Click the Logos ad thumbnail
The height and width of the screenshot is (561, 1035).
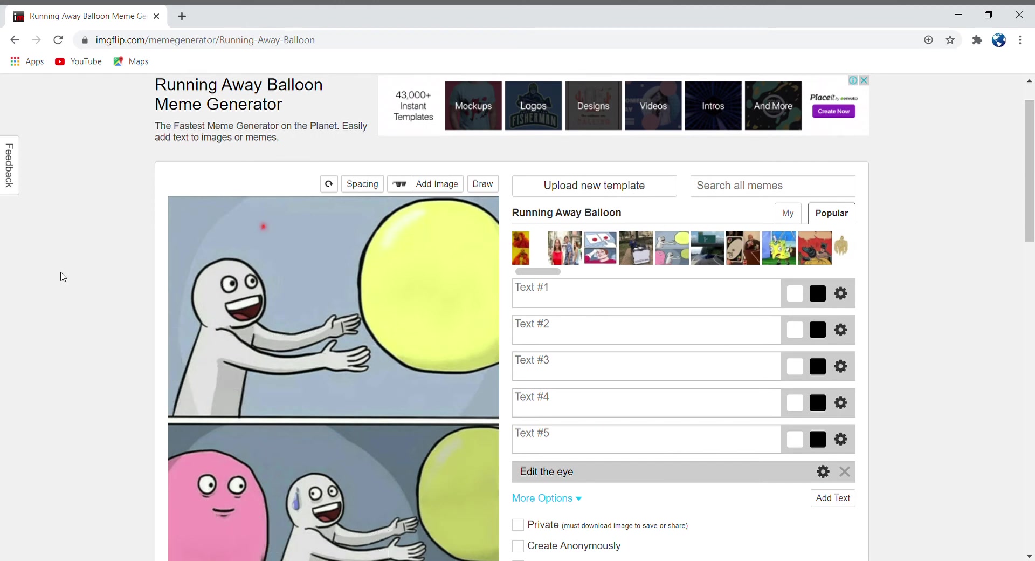point(533,106)
